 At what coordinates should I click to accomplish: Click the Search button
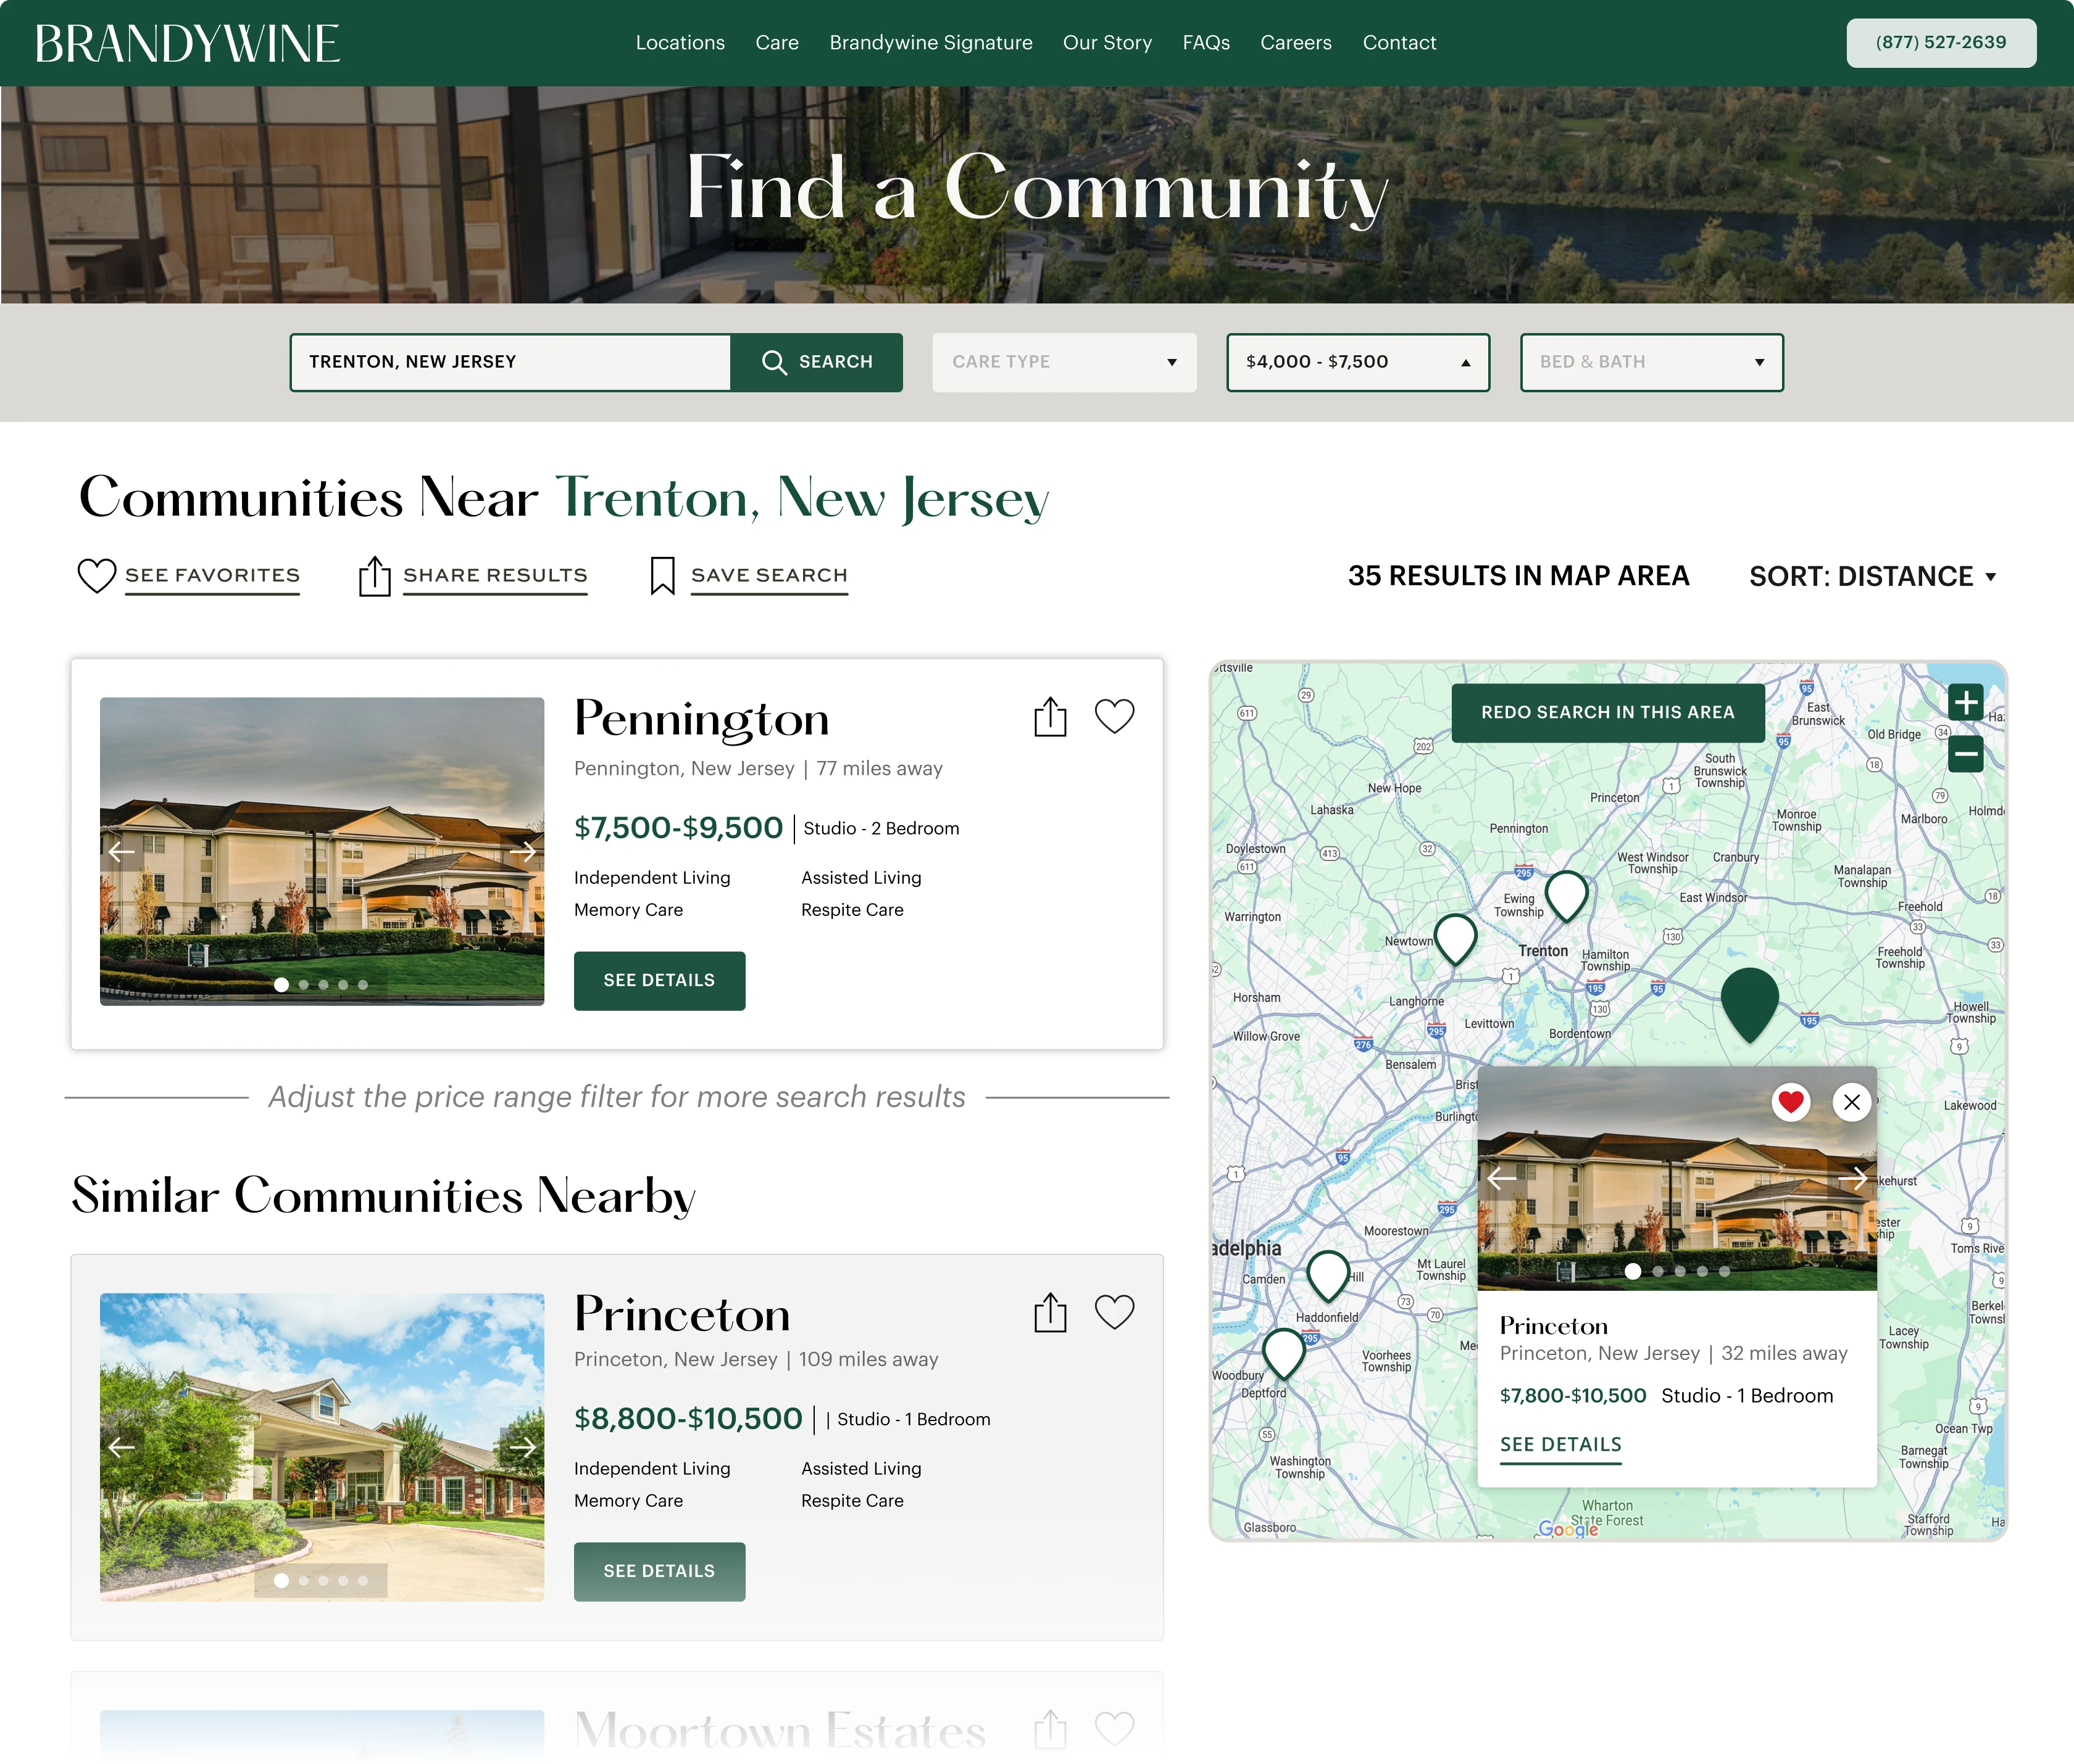(817, 362)
